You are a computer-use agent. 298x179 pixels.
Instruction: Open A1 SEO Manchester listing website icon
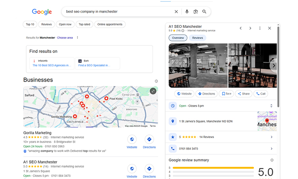pos(132,169)
